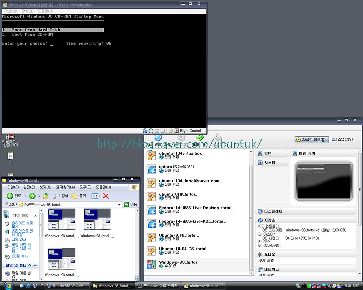The image size is (363, 290).
Task: Click the green Go (이동) arrow button
Action: [126, 205]
